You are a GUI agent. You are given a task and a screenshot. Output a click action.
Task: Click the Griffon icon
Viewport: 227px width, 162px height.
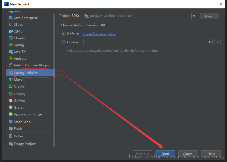[11, 101]
